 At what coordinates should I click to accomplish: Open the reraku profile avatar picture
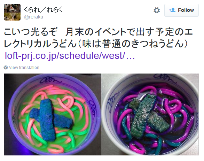click(x=12, y=12)
